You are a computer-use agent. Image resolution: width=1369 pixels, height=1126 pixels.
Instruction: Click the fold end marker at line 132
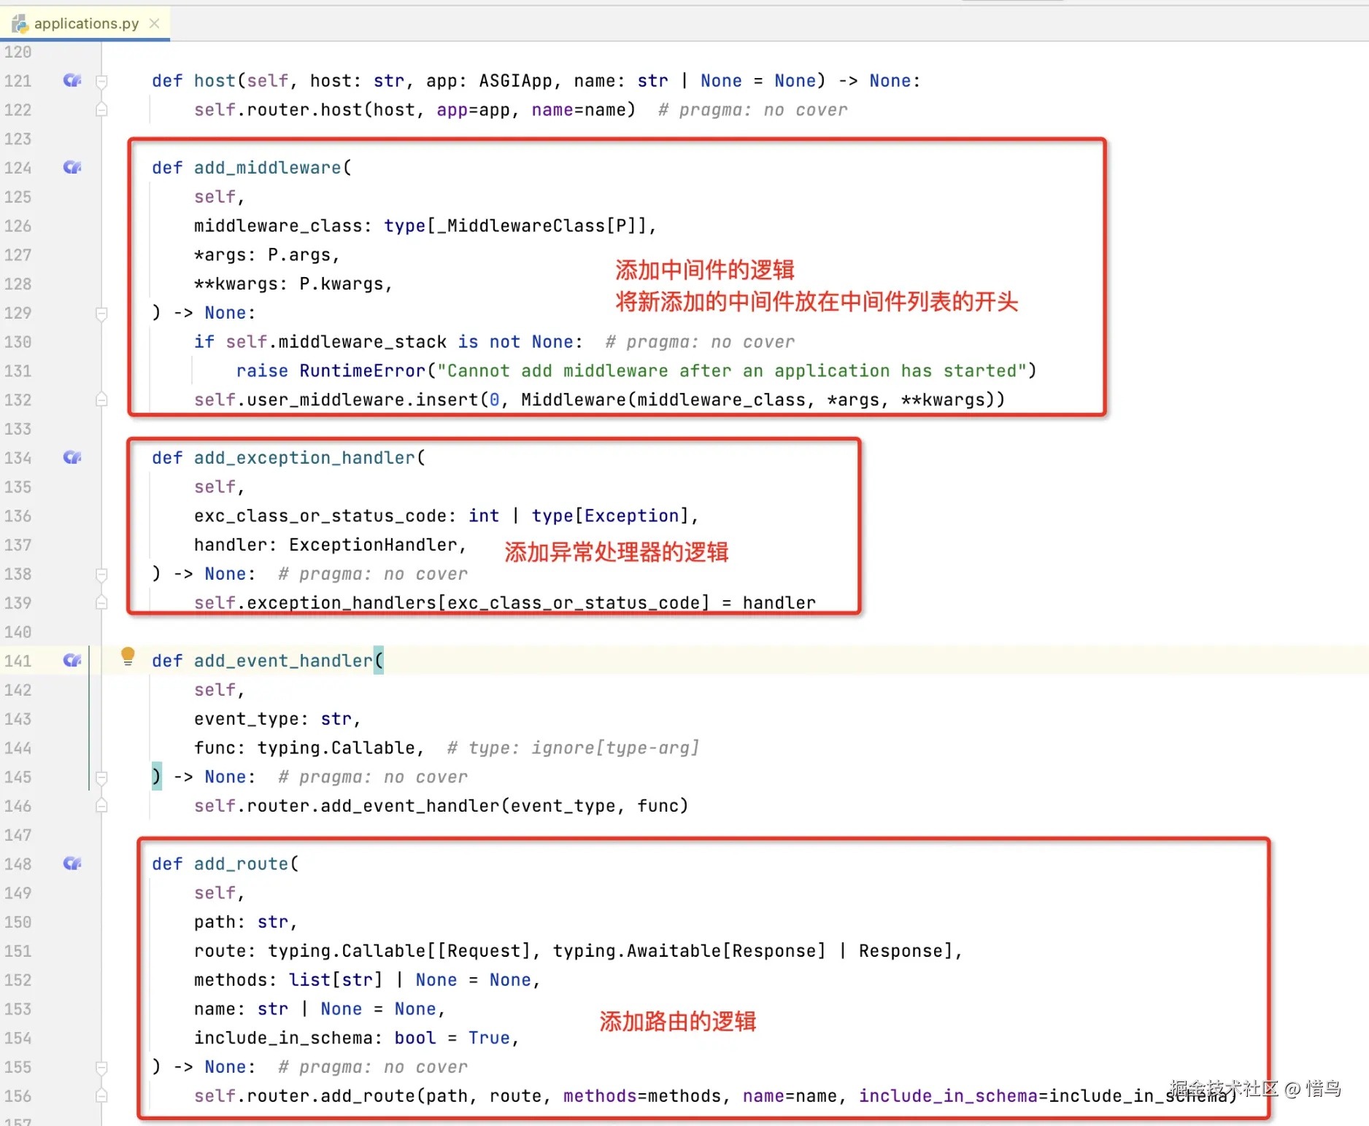[101, 400]
